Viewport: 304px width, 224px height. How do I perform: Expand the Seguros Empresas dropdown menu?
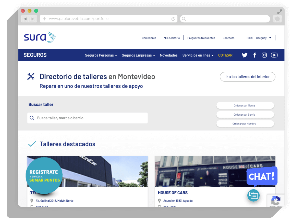click(138, 55)
